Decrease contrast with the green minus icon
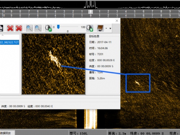The image size is (180, 135). click(x=48, y=28)
